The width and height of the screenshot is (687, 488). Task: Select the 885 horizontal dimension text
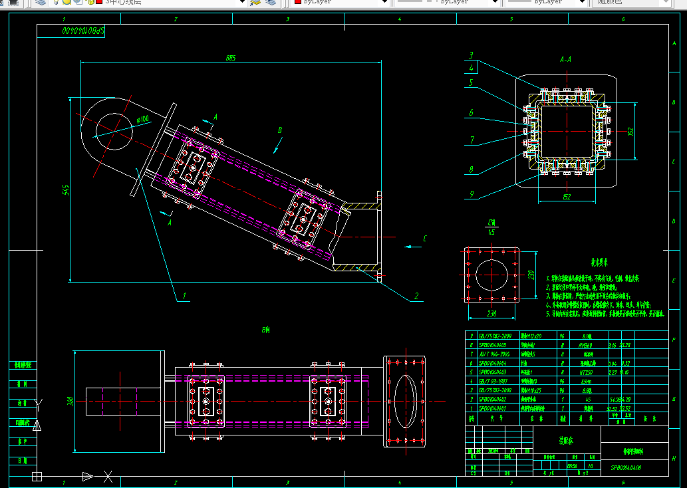click(x=231, y=58)
